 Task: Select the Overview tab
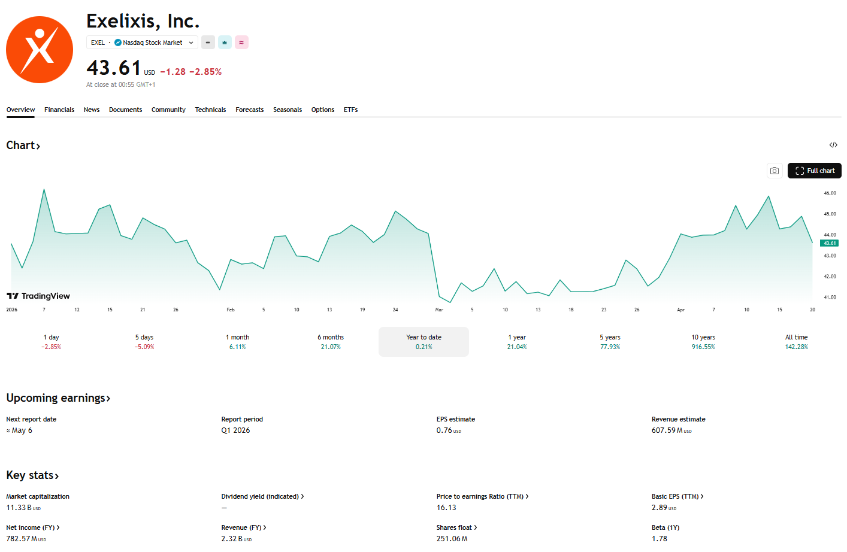click(20, 110)
